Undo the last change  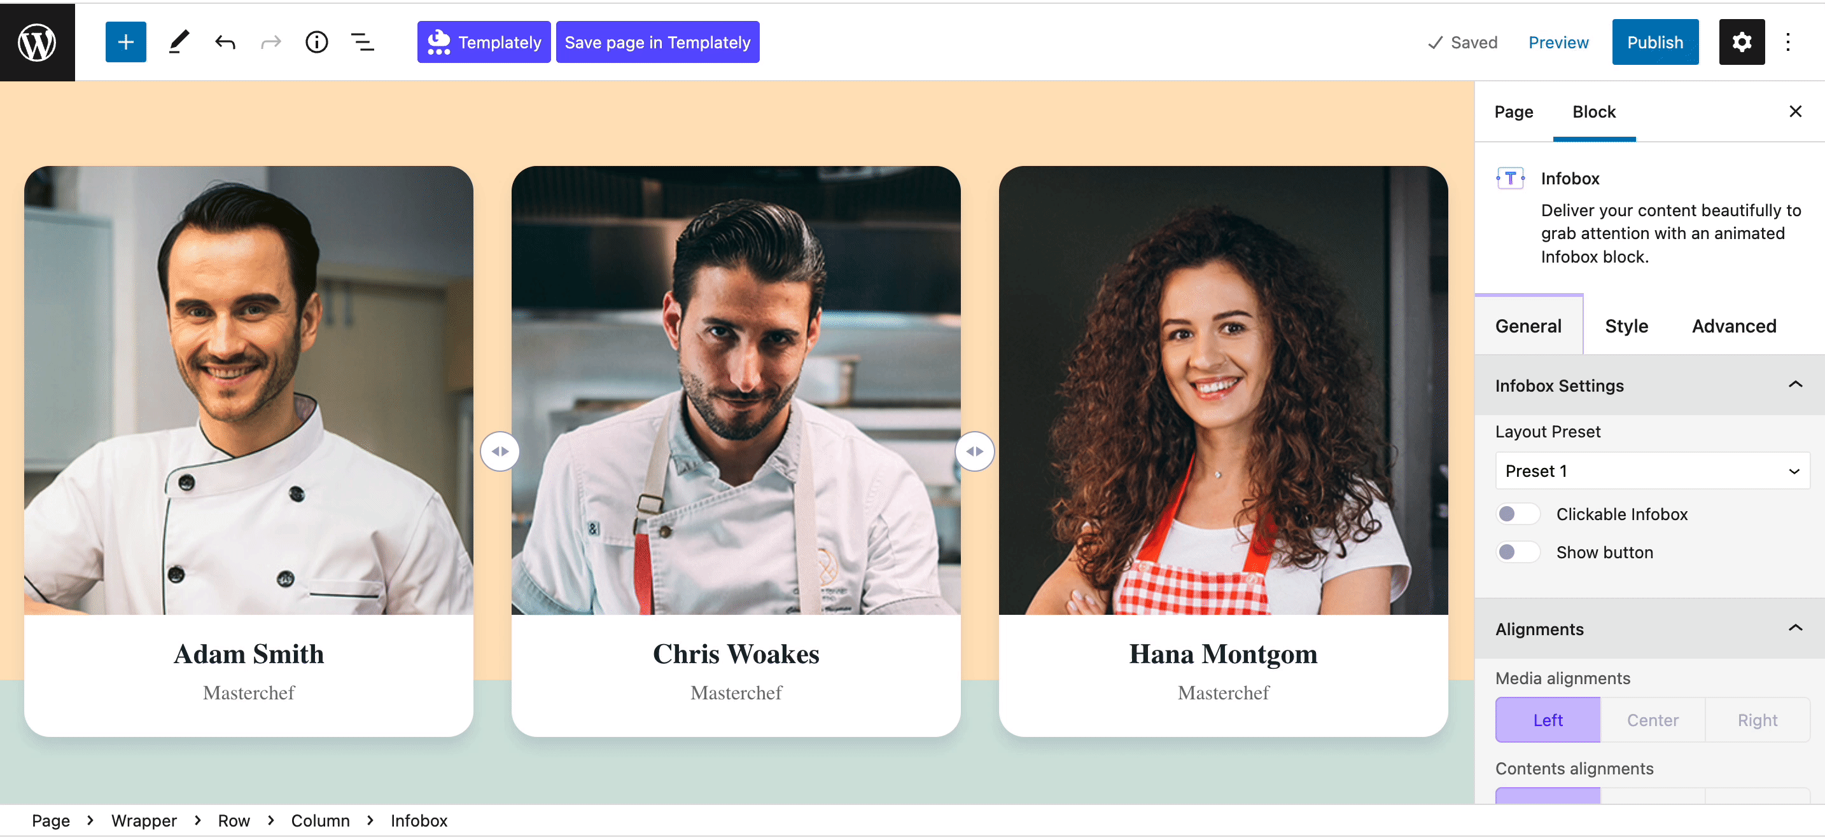225,42
